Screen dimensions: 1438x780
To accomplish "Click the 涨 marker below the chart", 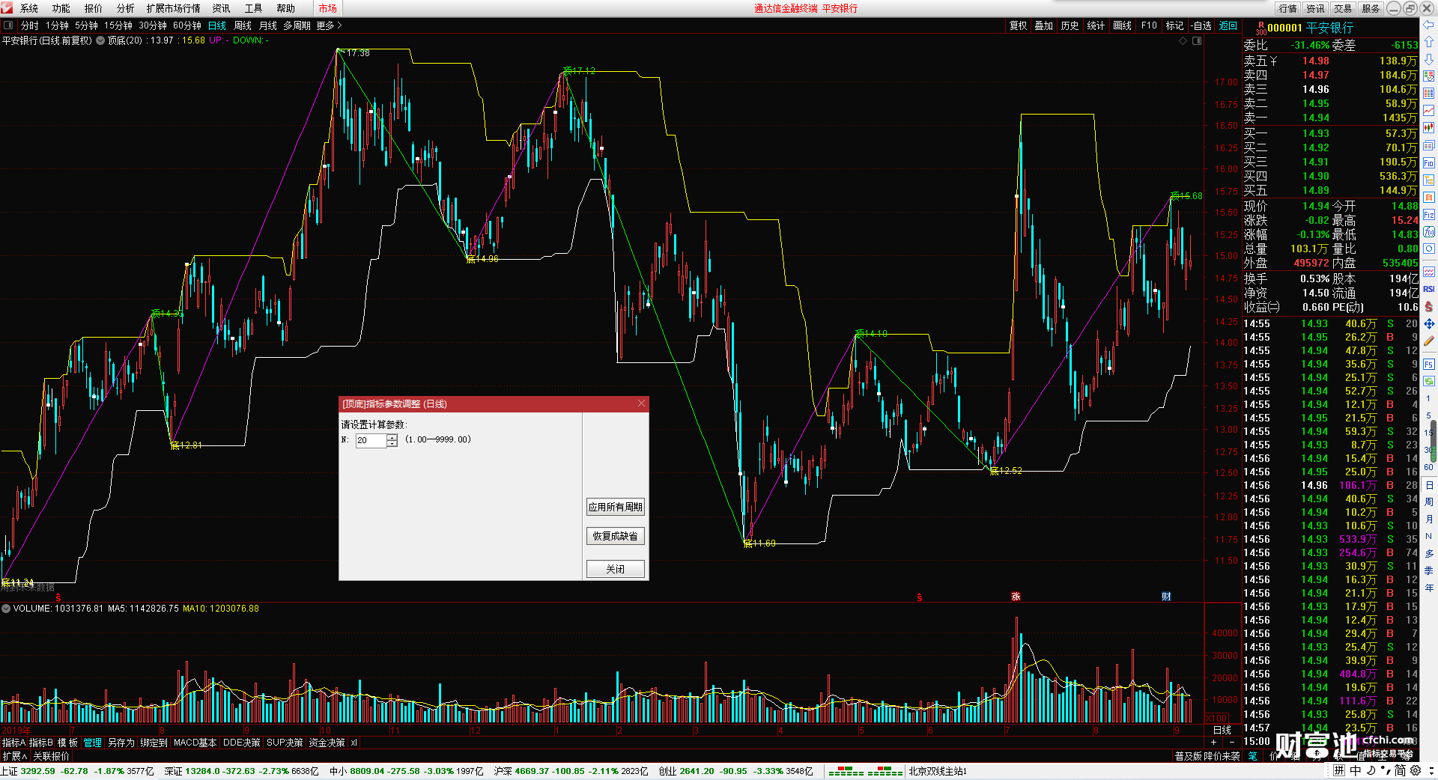I will click(1016, 597).
